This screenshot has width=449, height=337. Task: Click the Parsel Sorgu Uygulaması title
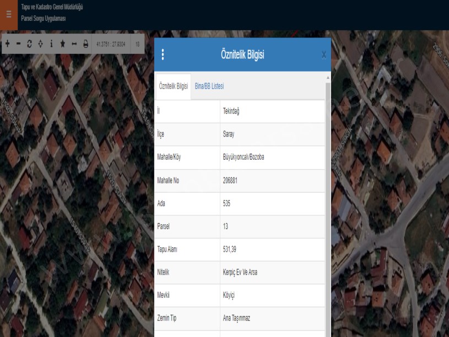click(x=44, y=18)
